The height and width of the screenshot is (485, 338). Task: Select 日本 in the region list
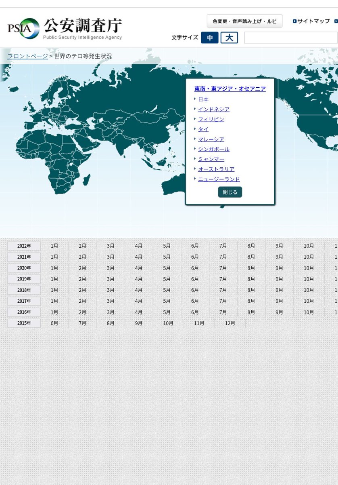203,99
